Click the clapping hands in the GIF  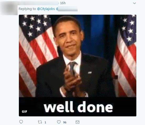[x=72, y=79]
